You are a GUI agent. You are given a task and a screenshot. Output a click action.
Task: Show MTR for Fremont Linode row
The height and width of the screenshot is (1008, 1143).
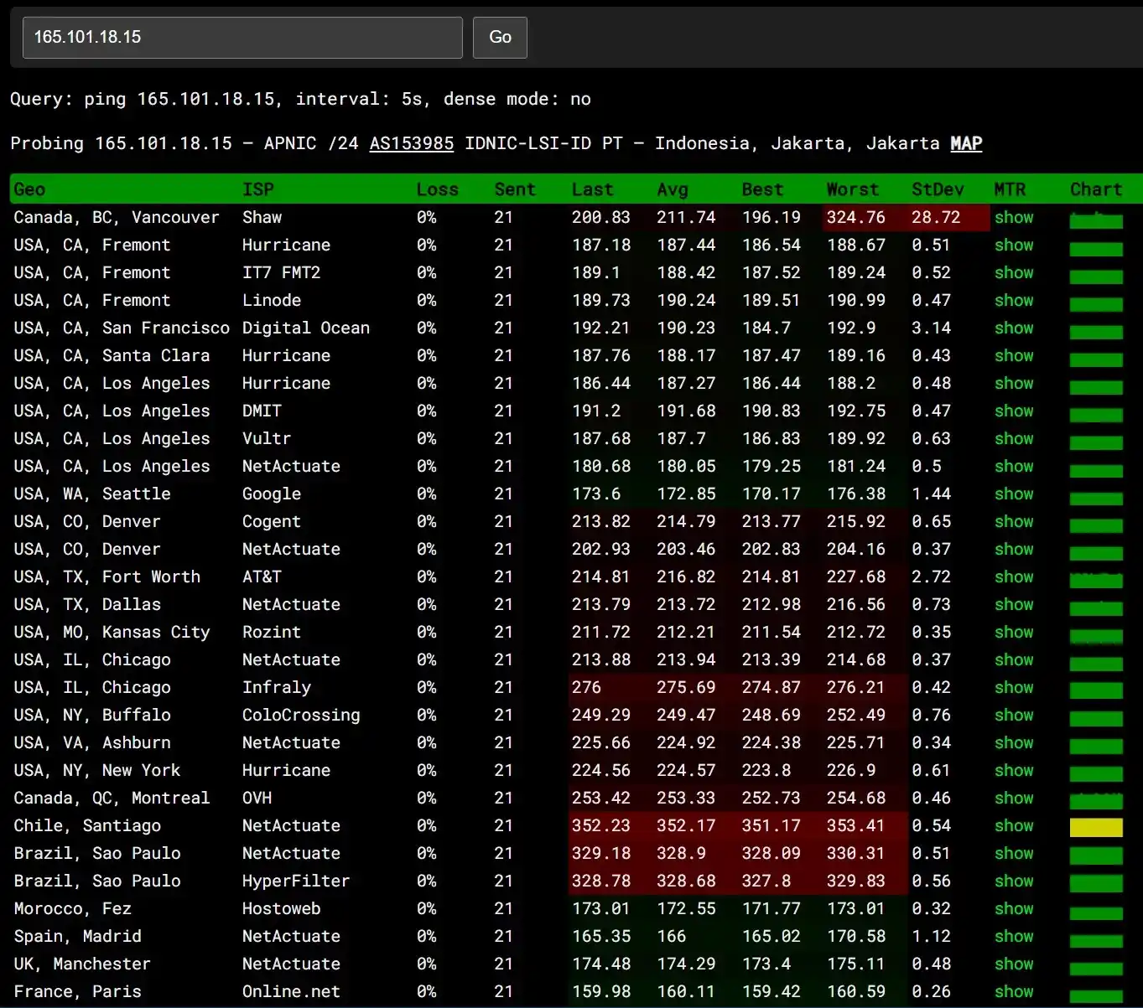1014,300
